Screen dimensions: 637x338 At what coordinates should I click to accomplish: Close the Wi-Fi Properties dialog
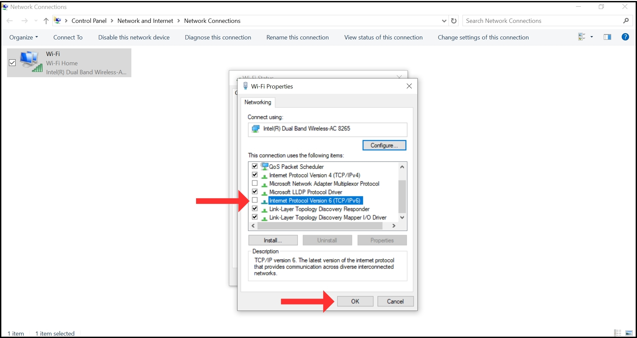click(x=409, y=86)
